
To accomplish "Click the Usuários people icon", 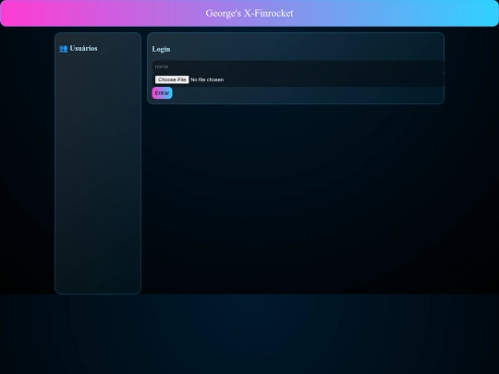I will click(x=64, y=48).
